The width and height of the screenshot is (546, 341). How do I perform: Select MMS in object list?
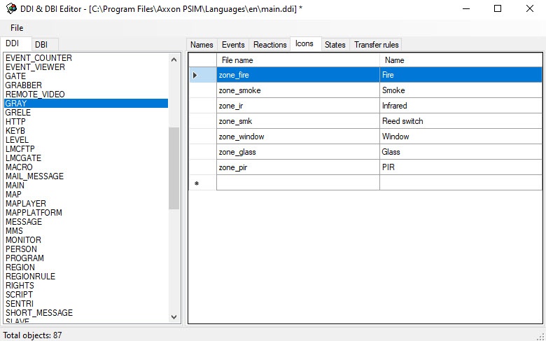click(86, 230)
